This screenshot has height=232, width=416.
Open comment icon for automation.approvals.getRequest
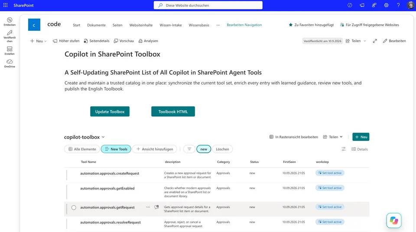point(156,207)
